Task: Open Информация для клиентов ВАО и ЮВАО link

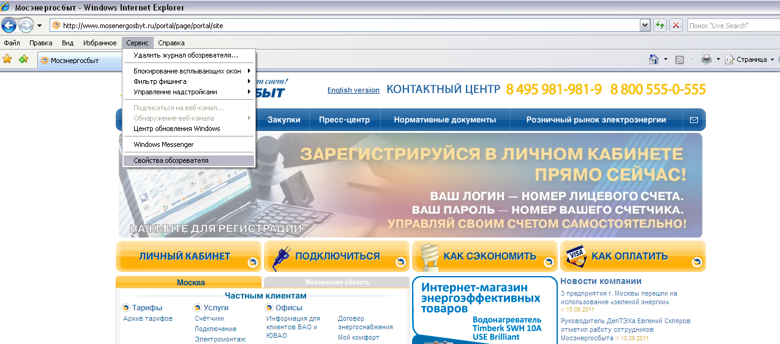Action: [294, 327]
